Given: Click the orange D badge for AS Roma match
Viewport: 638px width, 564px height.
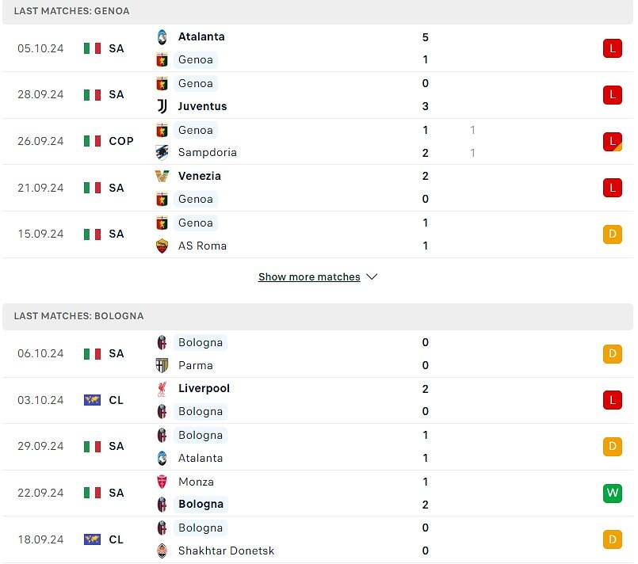Looking at the screenshot, I should 612,234.
